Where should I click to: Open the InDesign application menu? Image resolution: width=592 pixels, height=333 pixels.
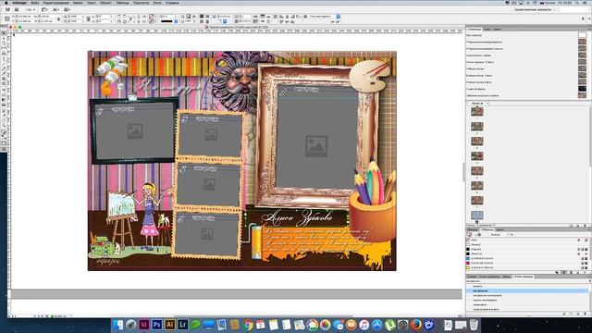19,3
